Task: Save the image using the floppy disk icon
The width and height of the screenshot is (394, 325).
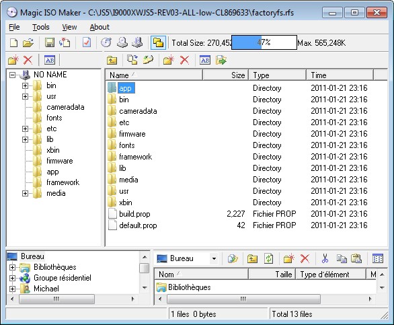Action: click(x=50, y=42)
